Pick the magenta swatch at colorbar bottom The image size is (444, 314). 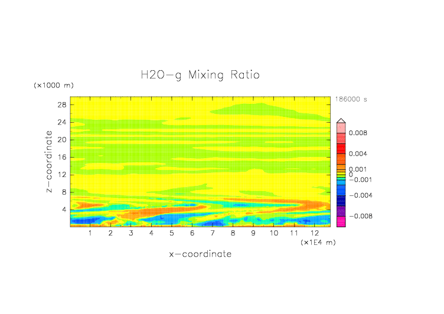pyautogui.click(x=341, y=222)
